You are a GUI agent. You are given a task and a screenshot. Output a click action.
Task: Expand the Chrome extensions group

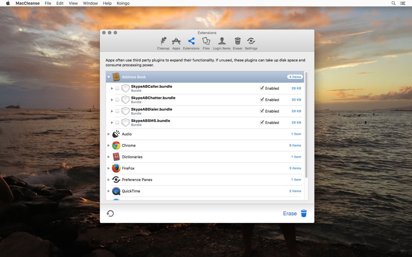[109, 145]
